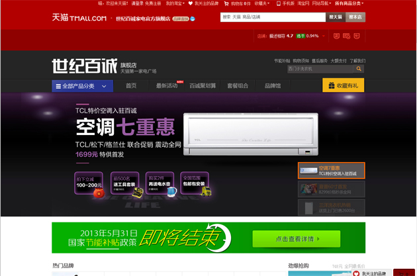Select the 空调7重惠 banner thumbnail
The height and width of the screenshot is (276, 417).
point(332,171)
